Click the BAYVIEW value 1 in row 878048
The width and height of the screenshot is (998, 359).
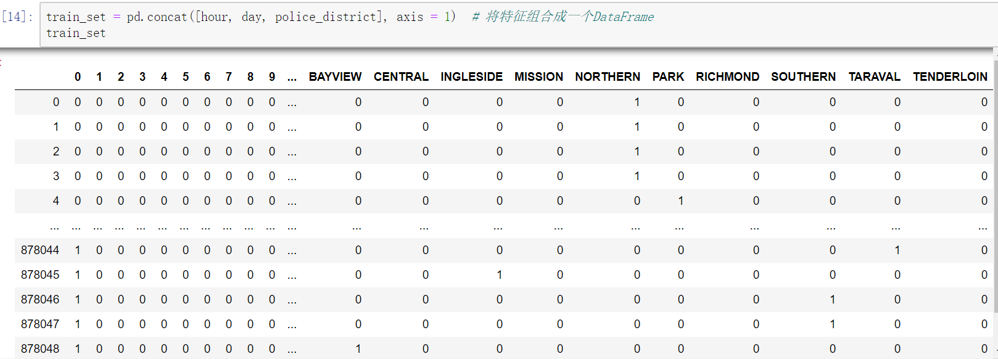tap(358, 349)
